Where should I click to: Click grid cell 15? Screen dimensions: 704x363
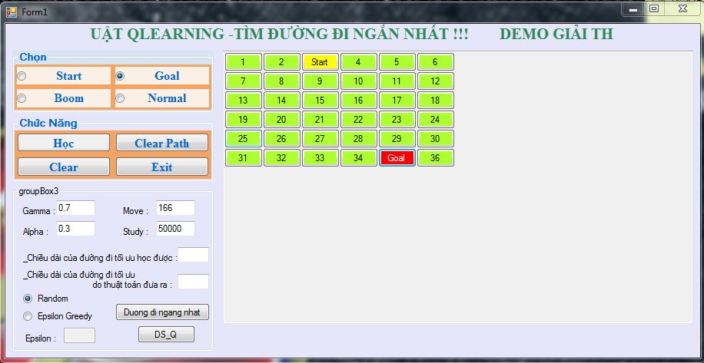coord(320,101)
